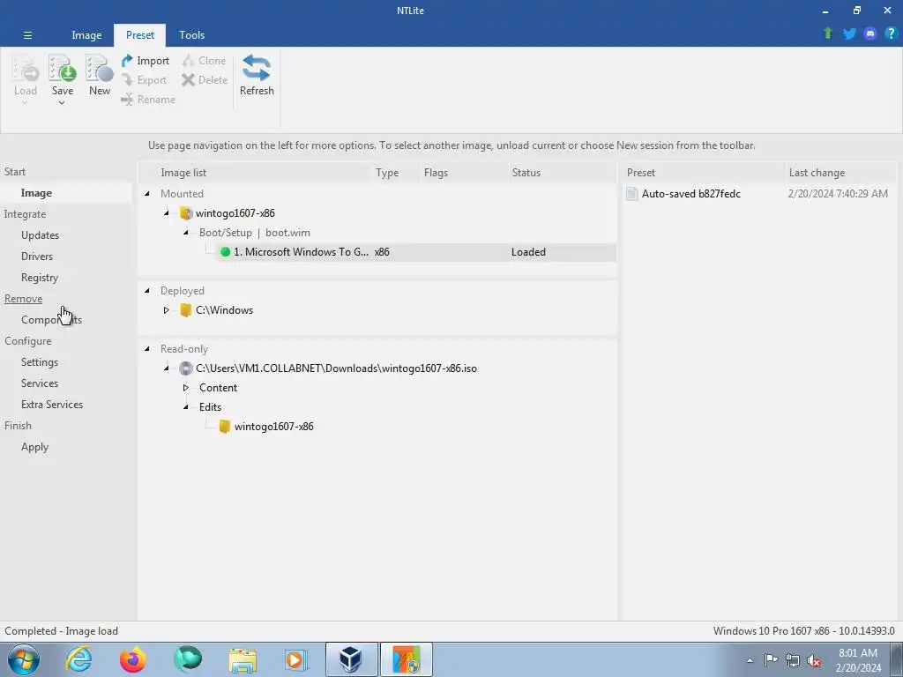Launch Internet Explorer from taskbar

(x=78, y=659)
